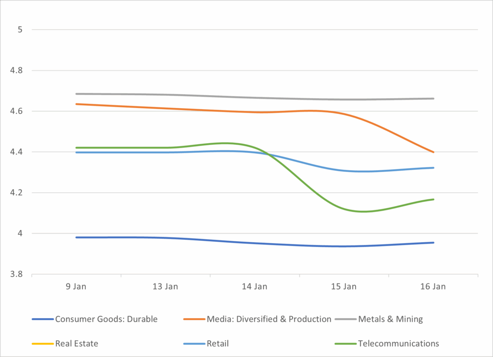The height and width of the screenshot is (357, 493).
Task: Click the 14 Jan x-axis label
Action: (x=254, y=287)
